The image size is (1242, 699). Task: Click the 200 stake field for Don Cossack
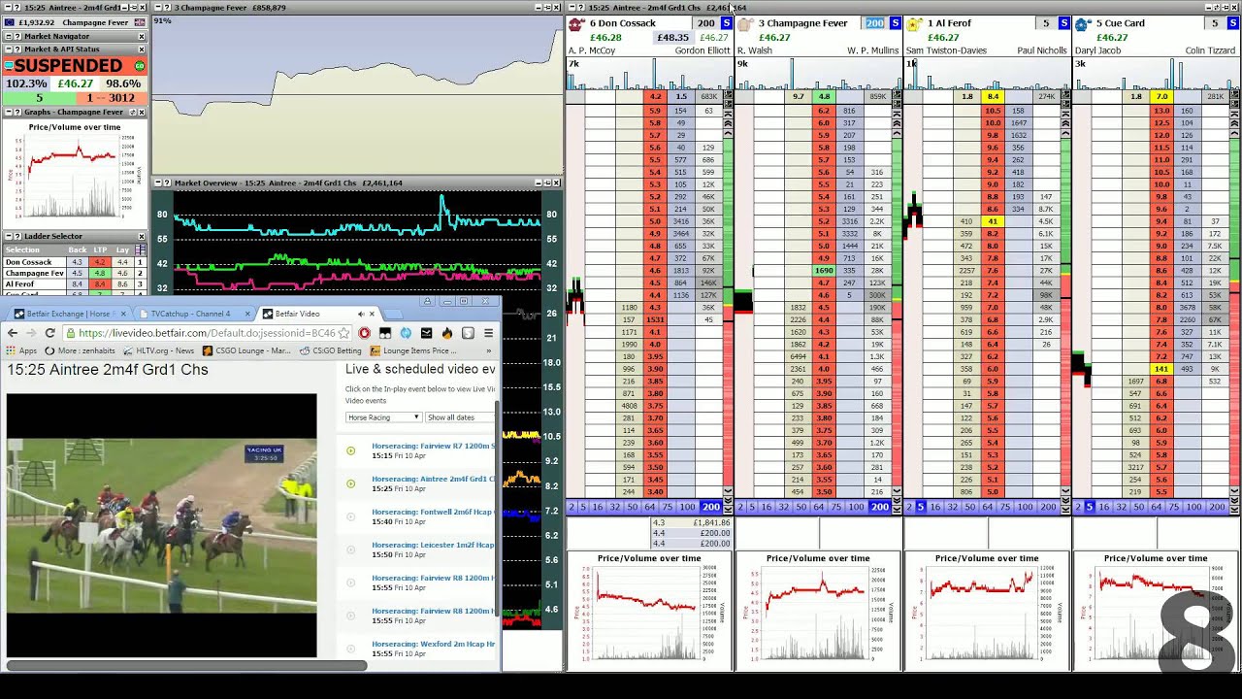705,23
